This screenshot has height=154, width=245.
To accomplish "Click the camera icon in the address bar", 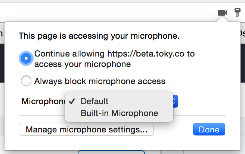I will 223,13.
